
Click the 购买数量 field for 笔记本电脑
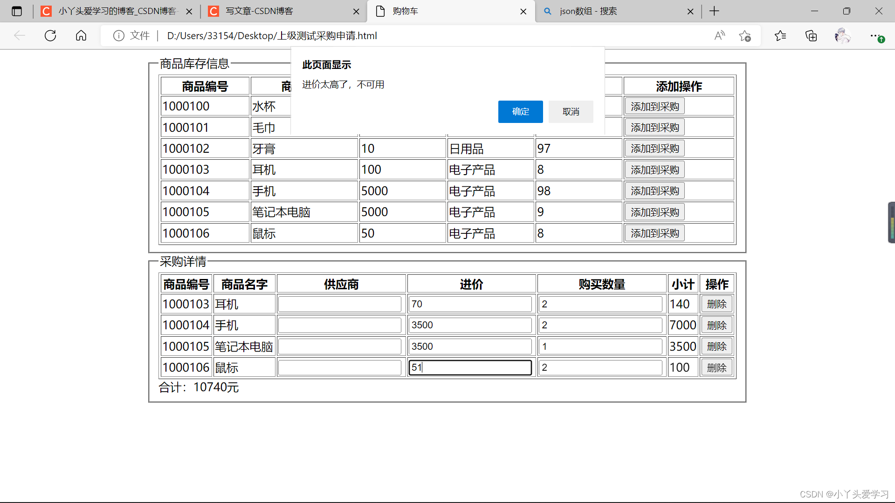(601, 347)
